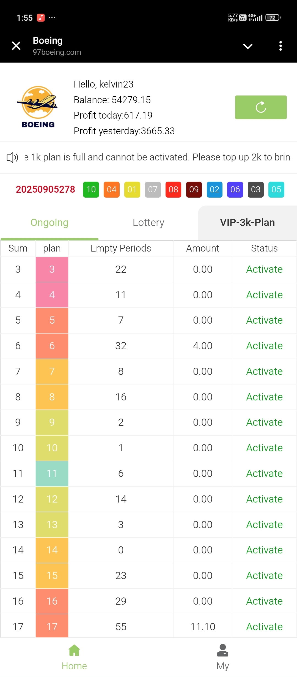The height and width of the screenshot is (677, 297).
Task: Tap the battery indicator in status bar
Action: (x=273, y=18)
